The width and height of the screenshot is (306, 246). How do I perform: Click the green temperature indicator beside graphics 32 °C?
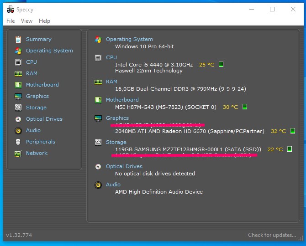293,131
